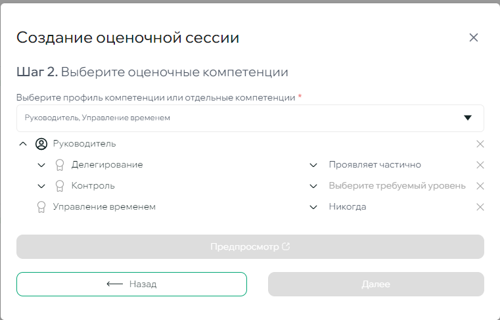This screenshot has height=320, width=500.
Task: Delete the Управление временем competency row
Action: [x=480, y=207]
